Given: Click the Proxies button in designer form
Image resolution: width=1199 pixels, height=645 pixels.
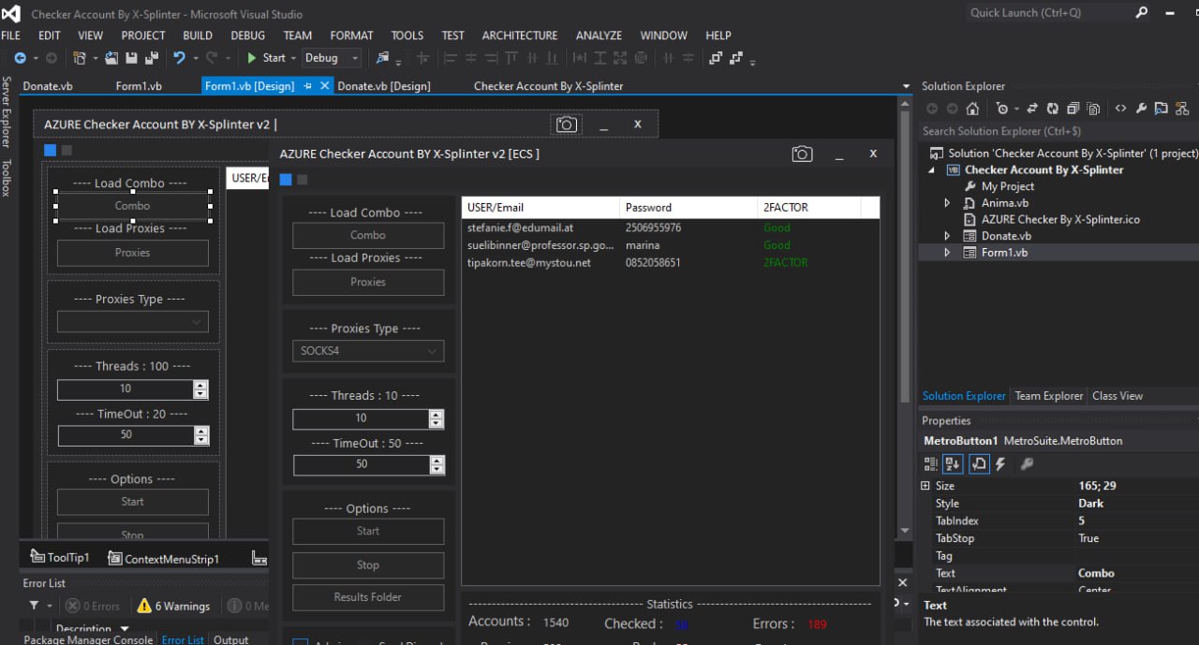Looking at the screenshot, I should pyautogui.click(x=133, y=253).
